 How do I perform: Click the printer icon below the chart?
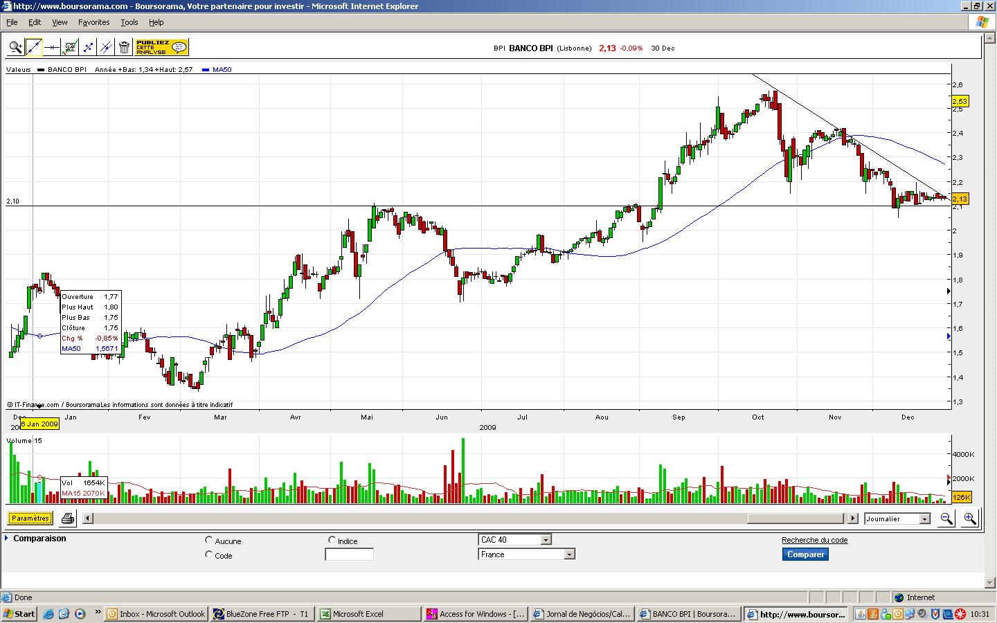68,518
